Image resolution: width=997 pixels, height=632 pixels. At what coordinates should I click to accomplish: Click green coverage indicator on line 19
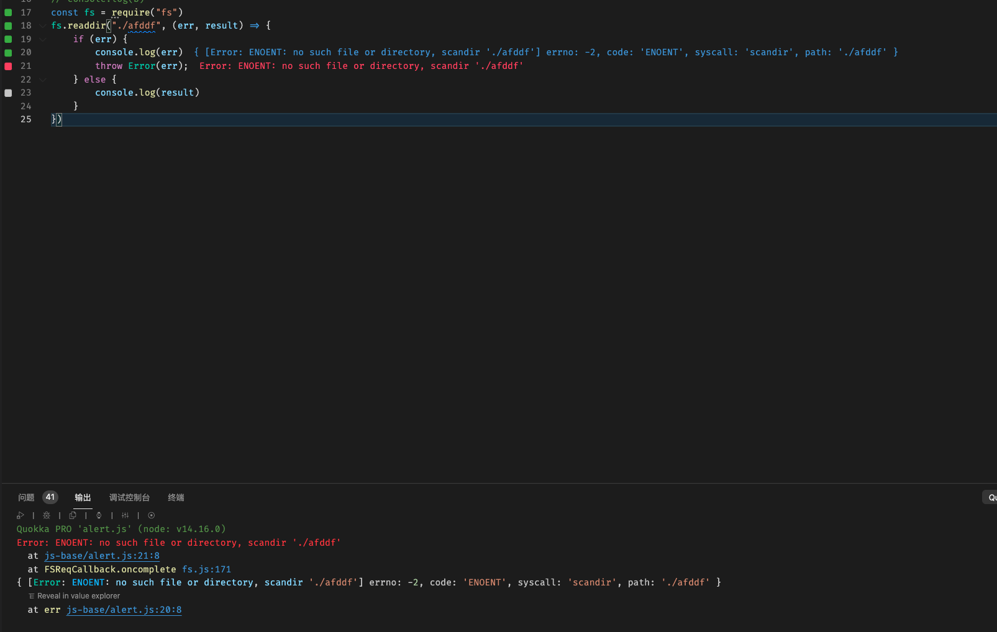pyautogui.click(x=8, y=39)
